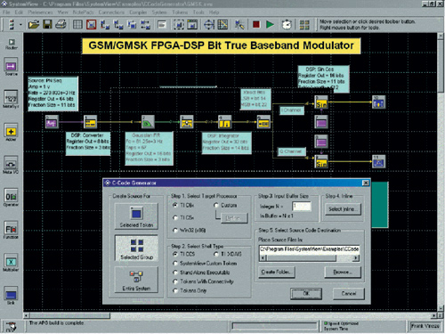Print the system using printer icon

tap(61, 24)
